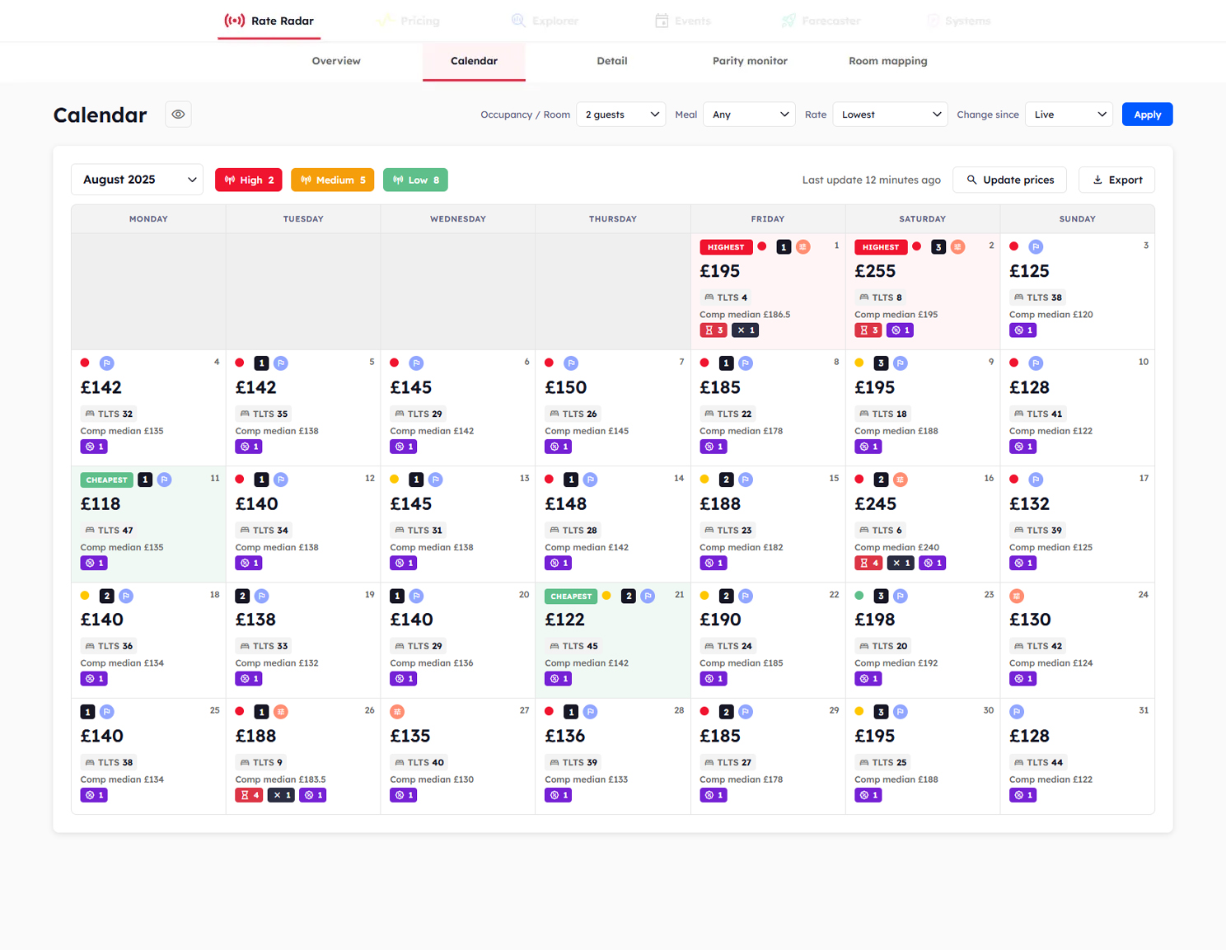The width and height of the screenshot is (1226, 950).
Task: Toggle the eye icon beside Calendar heading
Action: 178,115
